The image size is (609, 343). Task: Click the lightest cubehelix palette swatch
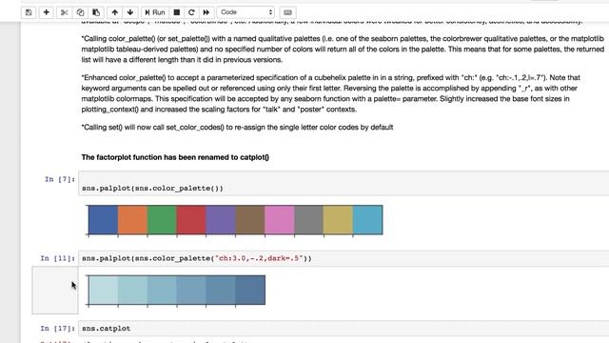(x=103, y=290)
